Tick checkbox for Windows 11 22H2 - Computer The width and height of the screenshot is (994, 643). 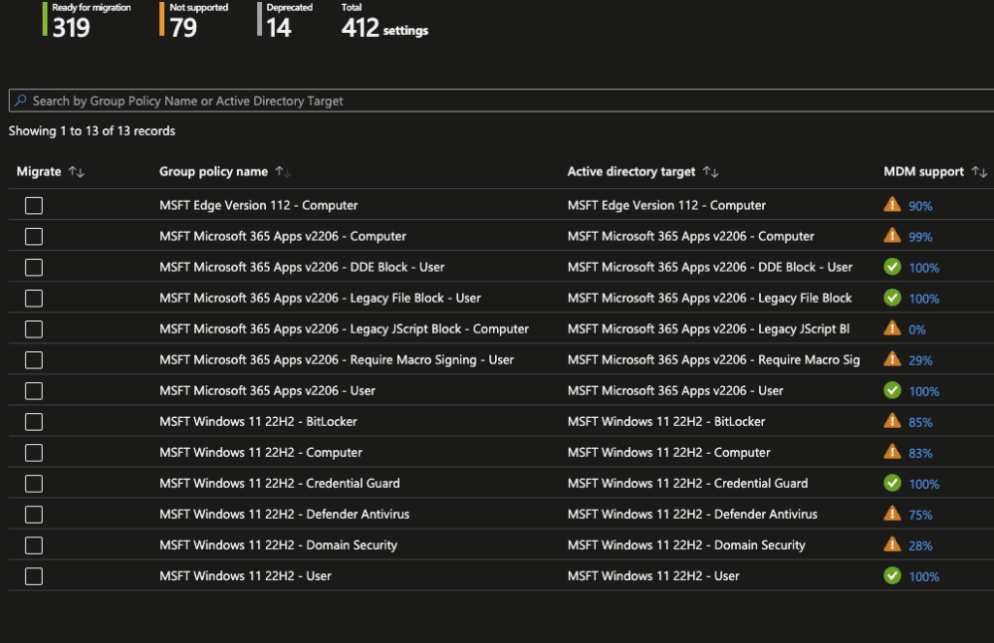click(34, 452)
